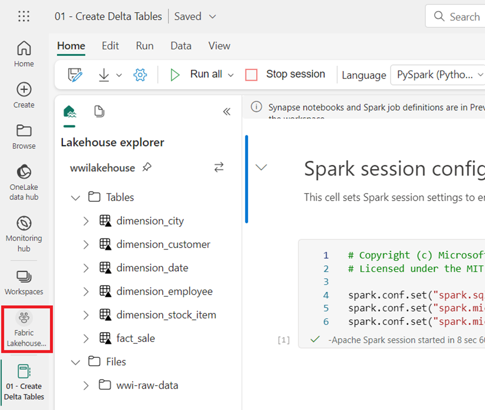Collapse the Files folder node

pos(76,362)
